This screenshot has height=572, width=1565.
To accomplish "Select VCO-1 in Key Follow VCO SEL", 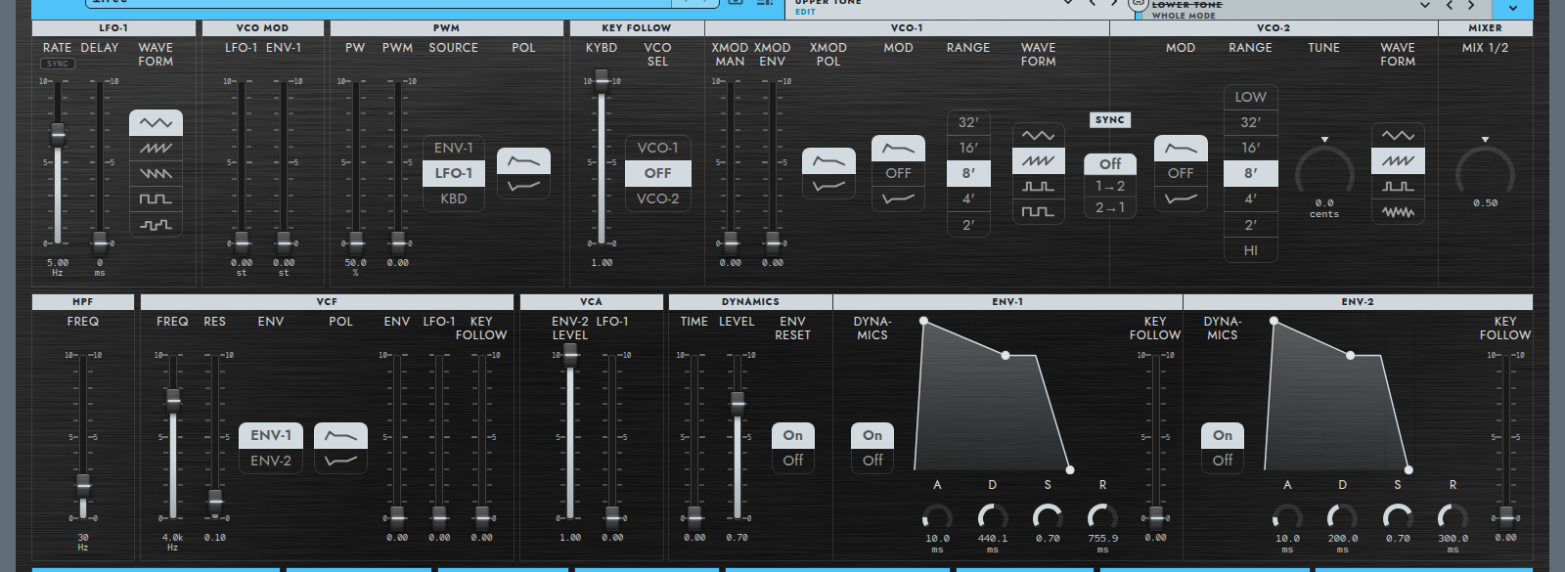I will pos(657,148).
